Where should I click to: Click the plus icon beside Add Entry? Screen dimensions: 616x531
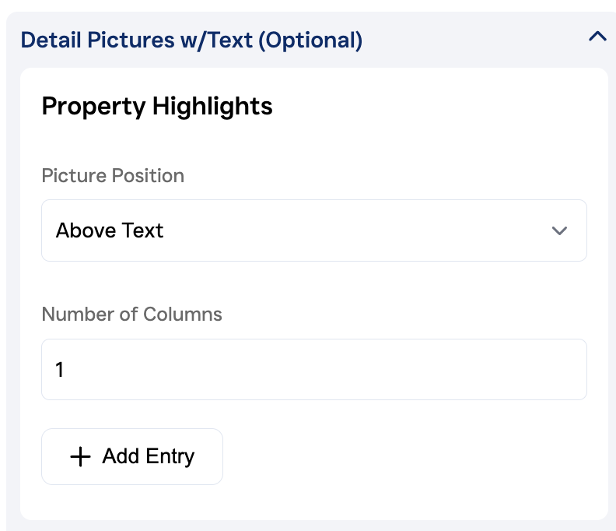(80, 456)
